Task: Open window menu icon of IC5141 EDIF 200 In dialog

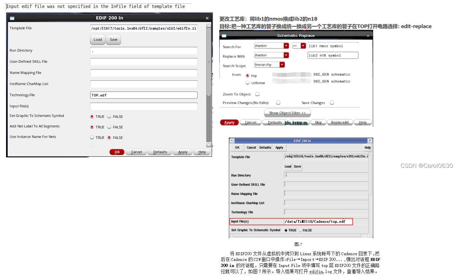Action: click(x=232, y=140)
